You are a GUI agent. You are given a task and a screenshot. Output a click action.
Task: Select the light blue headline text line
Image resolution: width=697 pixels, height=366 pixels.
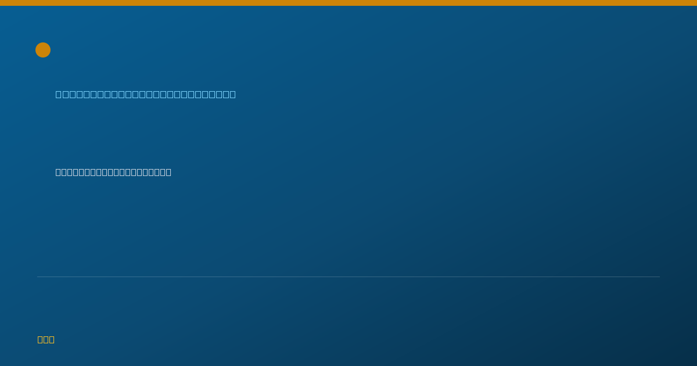pyautogui.click(x=146, y=94)
